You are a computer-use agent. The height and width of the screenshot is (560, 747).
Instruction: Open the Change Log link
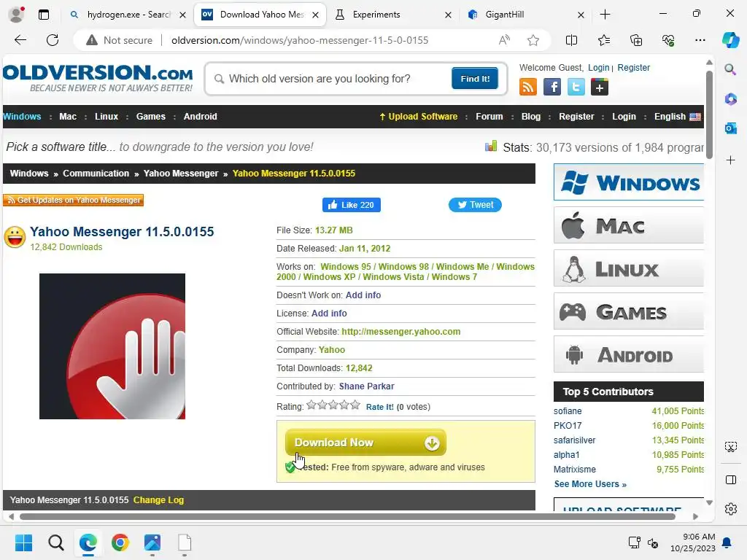click(x=158, y=500)
